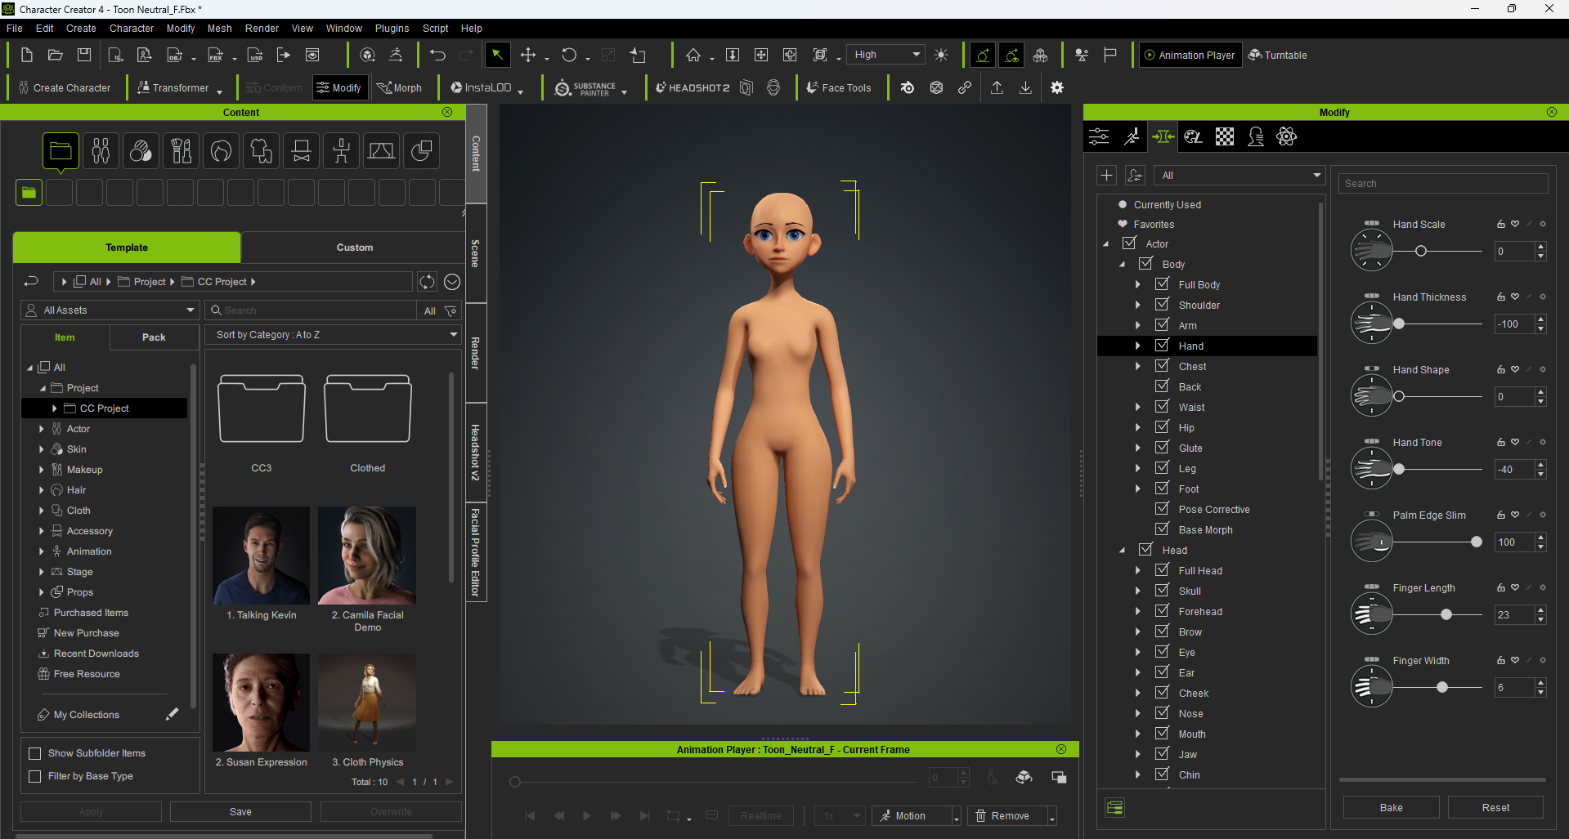Select the Talking Kevin thumbnail
The width and height of the screenshot is (1569, 839).
click(262, 556)
